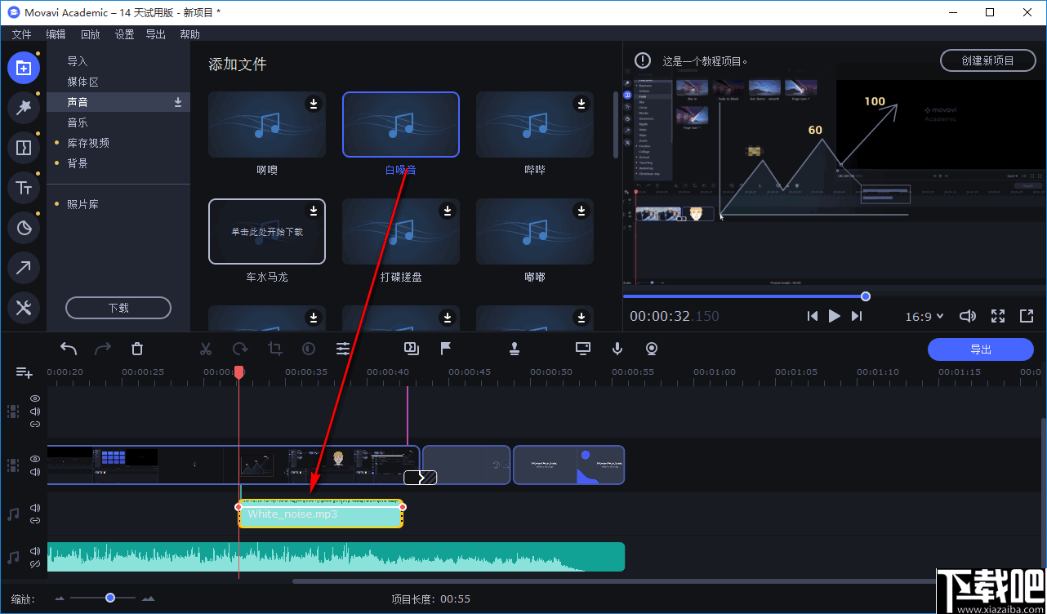Open the 帮助 menu
Screen dimensions: 1047x614
click(189, 33)
